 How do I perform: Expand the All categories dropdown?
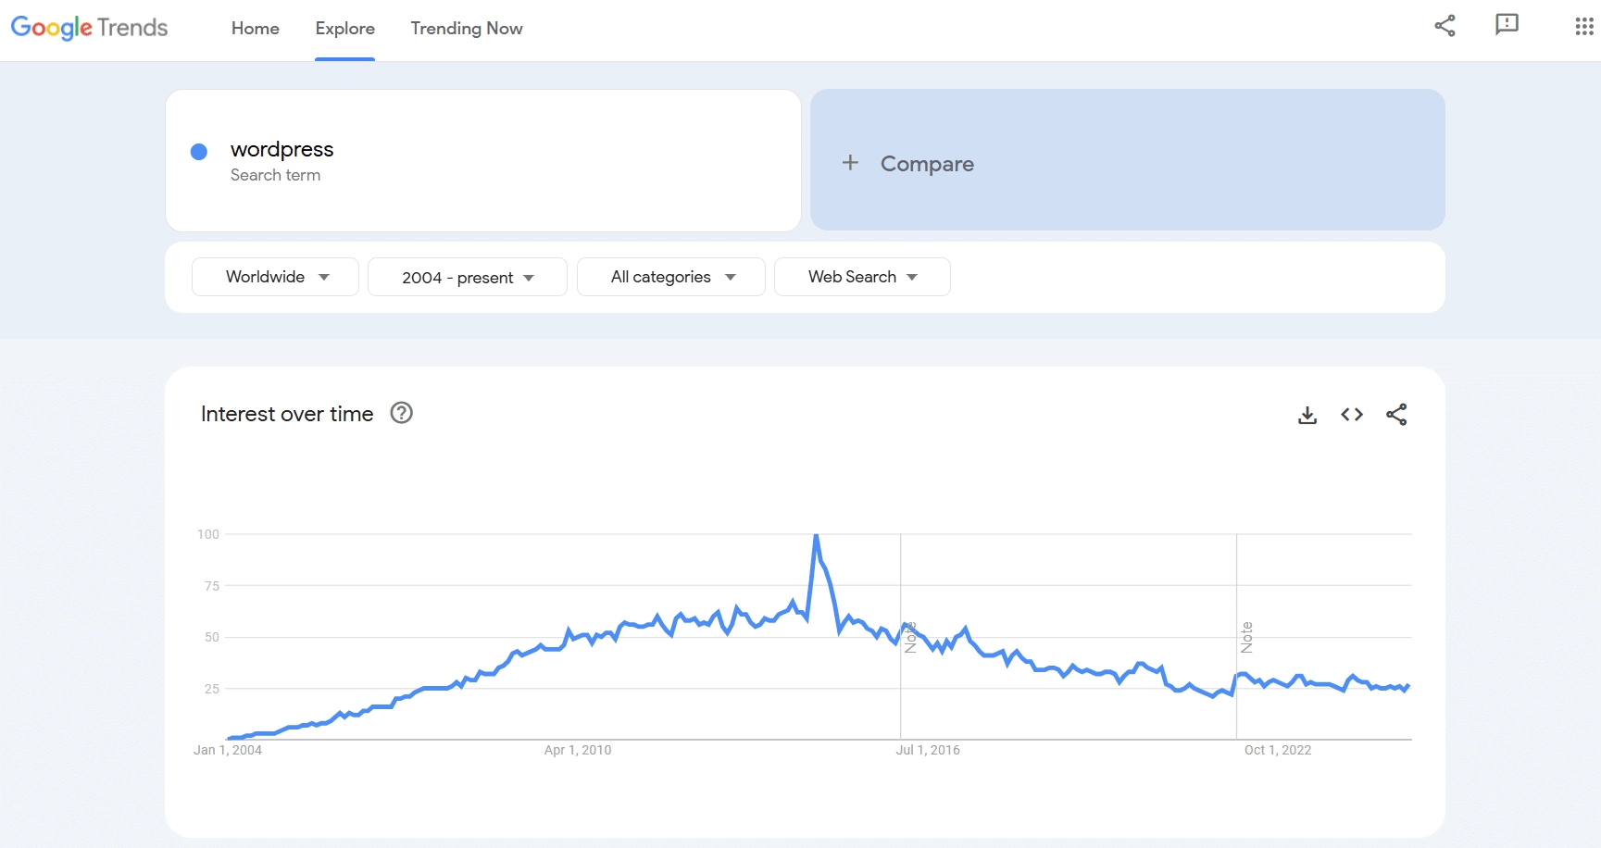pos(671,277)
